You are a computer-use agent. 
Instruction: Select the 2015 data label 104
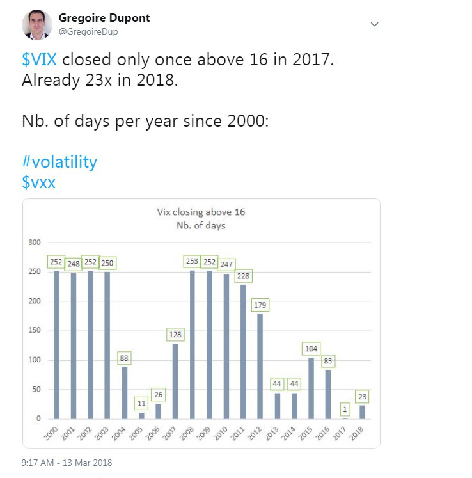[311, 349]
